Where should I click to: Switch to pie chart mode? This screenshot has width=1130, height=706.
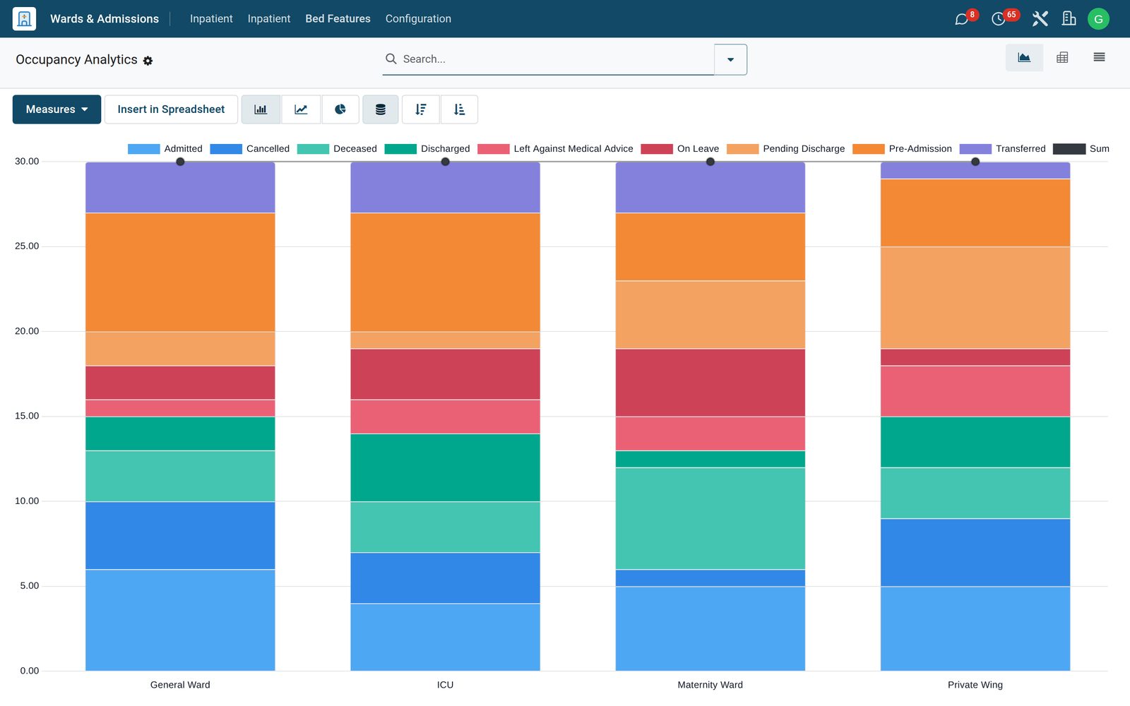pos(340,109)
